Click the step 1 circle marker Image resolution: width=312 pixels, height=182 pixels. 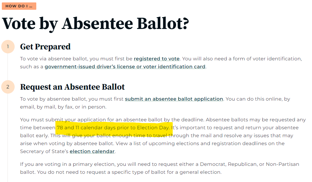click(8, 47)
